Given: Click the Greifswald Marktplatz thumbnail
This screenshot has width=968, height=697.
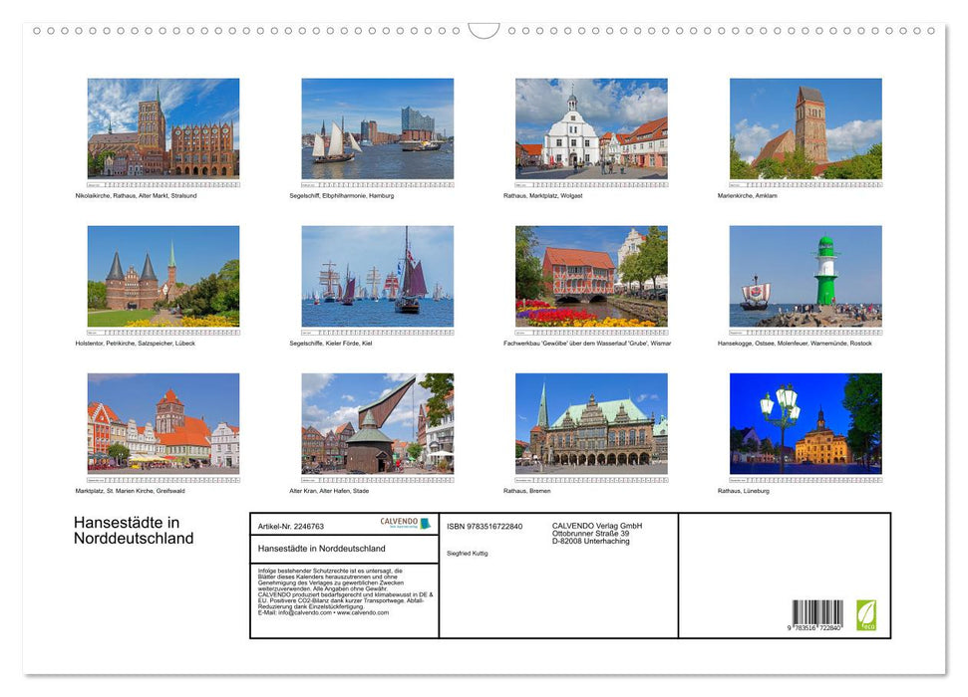Looking at the screenshot, I should tap(163, 423).
